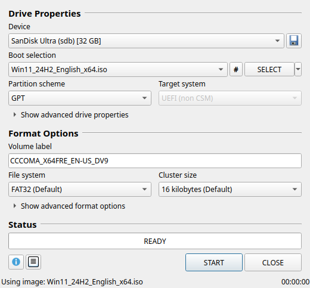The image size is (310, 288).
Task: Click the 'Target system' label
Action: (x=182, y=84)
